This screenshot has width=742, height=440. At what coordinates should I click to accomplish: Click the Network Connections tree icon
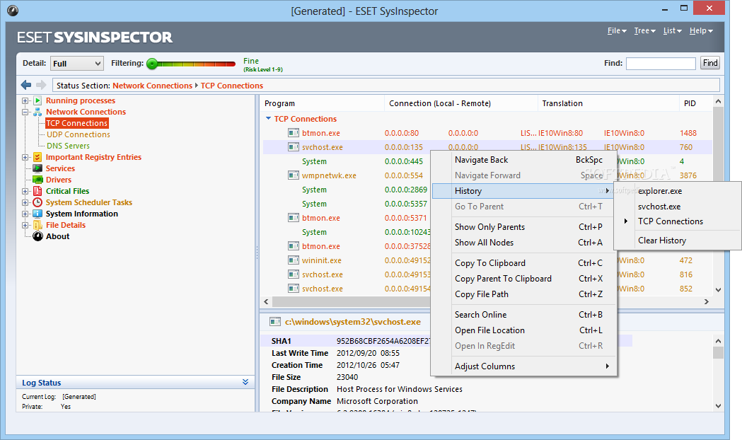37,112
